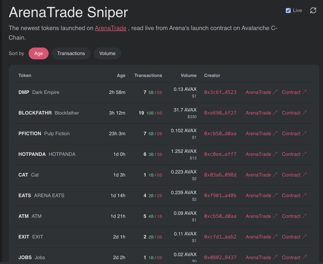The image size is (323, 264).
Task: Open the ArenaTrade link in the description
Action: [111, 28]
